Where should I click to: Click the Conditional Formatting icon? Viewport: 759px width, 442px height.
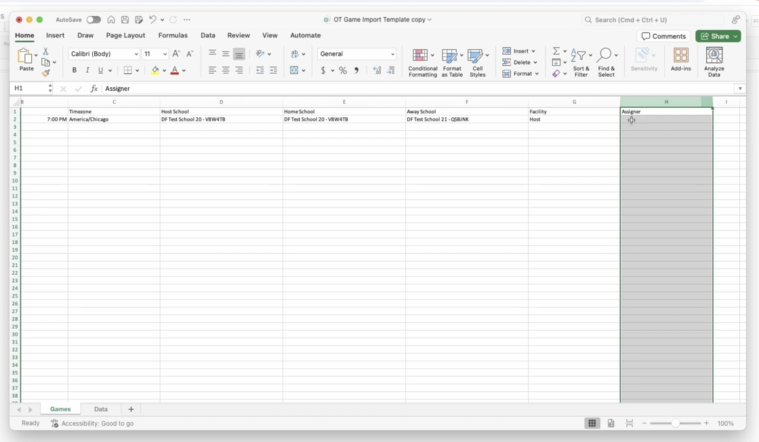tap(422, 62)
